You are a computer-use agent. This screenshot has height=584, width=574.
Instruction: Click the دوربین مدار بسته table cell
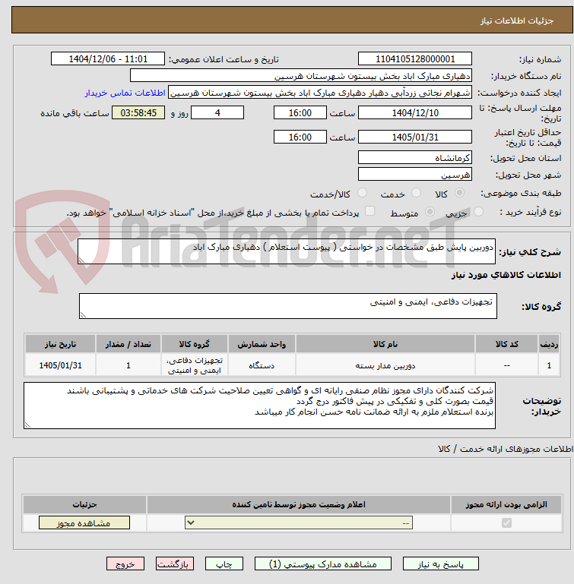coord(385,366)
